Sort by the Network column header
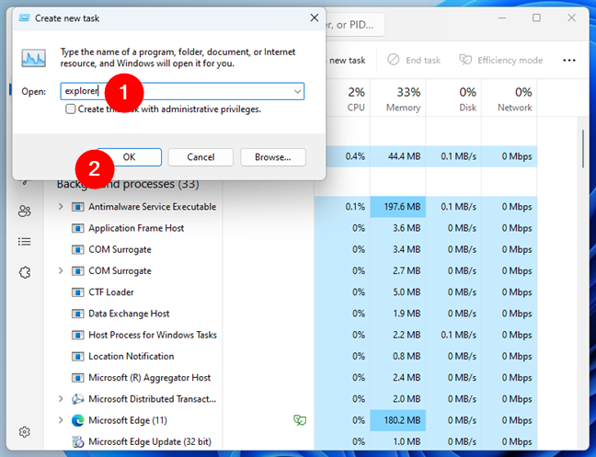Viewport: 596px width, 457px height. [x=510, y=98]
